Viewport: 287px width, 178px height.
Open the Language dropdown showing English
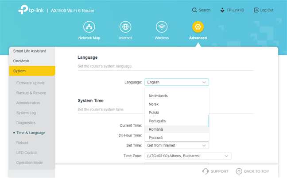177,82
